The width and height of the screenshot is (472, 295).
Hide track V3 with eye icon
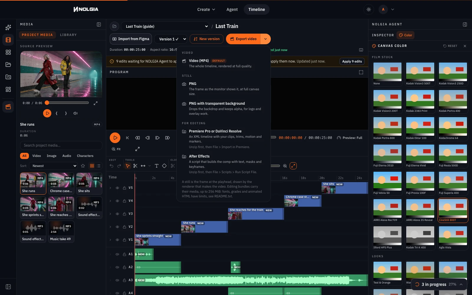(x=117, y=214)
